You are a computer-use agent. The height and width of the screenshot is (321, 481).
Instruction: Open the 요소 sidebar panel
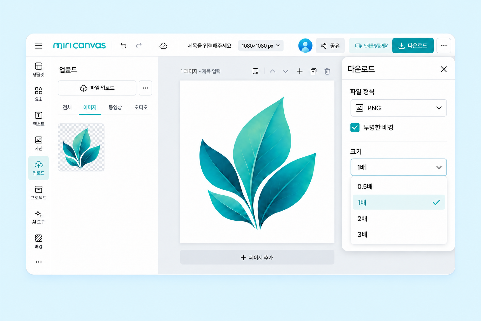[39, 94]
